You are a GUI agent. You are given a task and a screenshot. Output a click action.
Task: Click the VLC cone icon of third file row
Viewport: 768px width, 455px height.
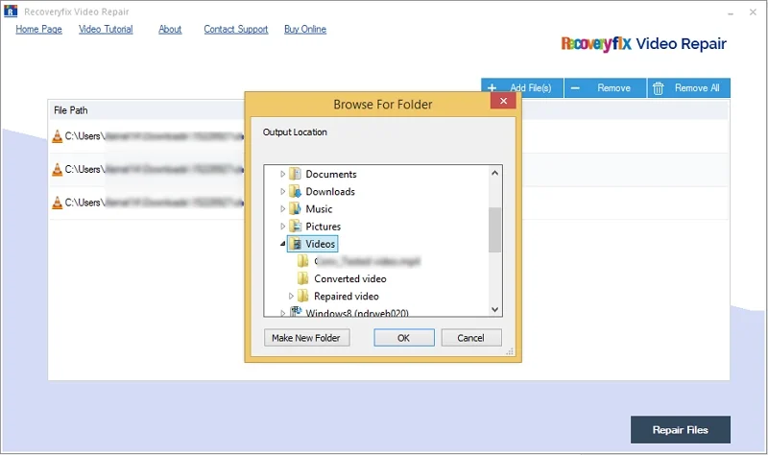(x=58, y=203)
